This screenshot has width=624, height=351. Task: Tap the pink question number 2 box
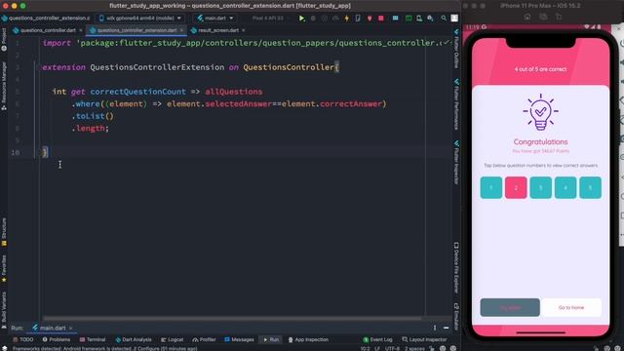pyautogui.click(x=516, y=187)
